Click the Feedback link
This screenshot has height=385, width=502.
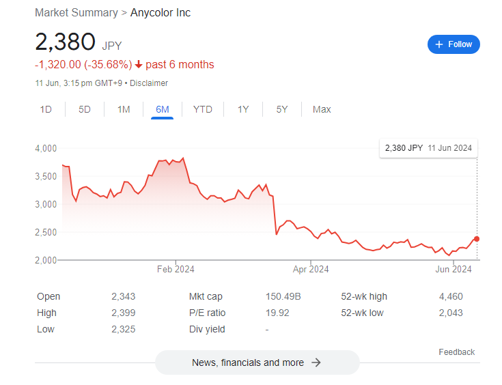(x=456, y=352)
